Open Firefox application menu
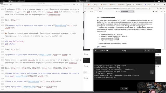This screenshot has height=93, width=166. 164,8
